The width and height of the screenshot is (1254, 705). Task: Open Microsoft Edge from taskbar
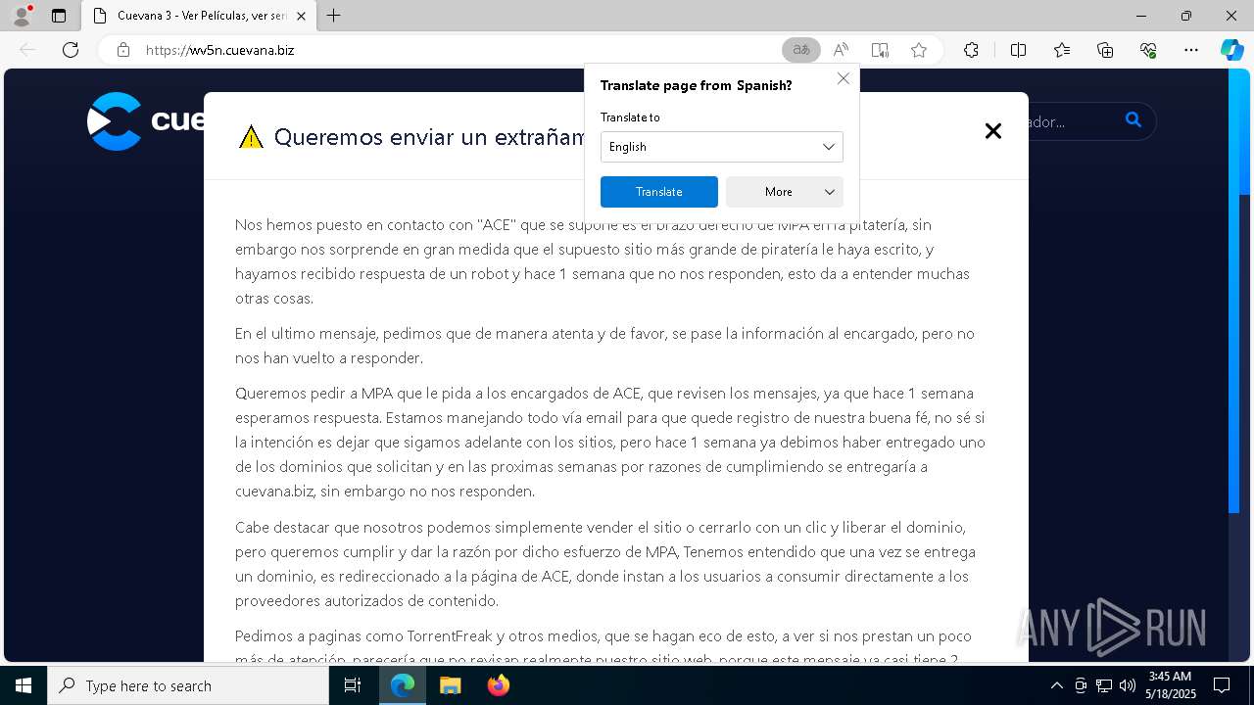point(403,685)
